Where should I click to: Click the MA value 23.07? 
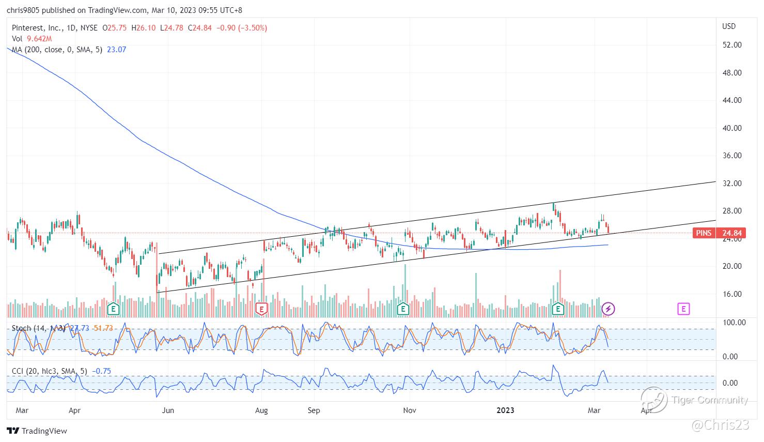(117, 50)
